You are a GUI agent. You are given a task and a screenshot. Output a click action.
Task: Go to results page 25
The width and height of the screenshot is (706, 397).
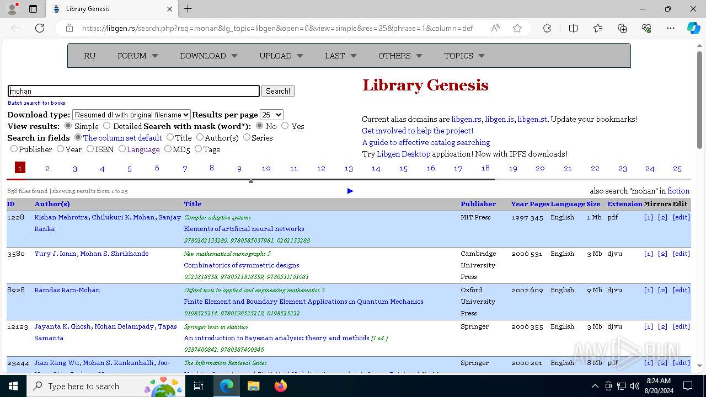tap(677, 168)
